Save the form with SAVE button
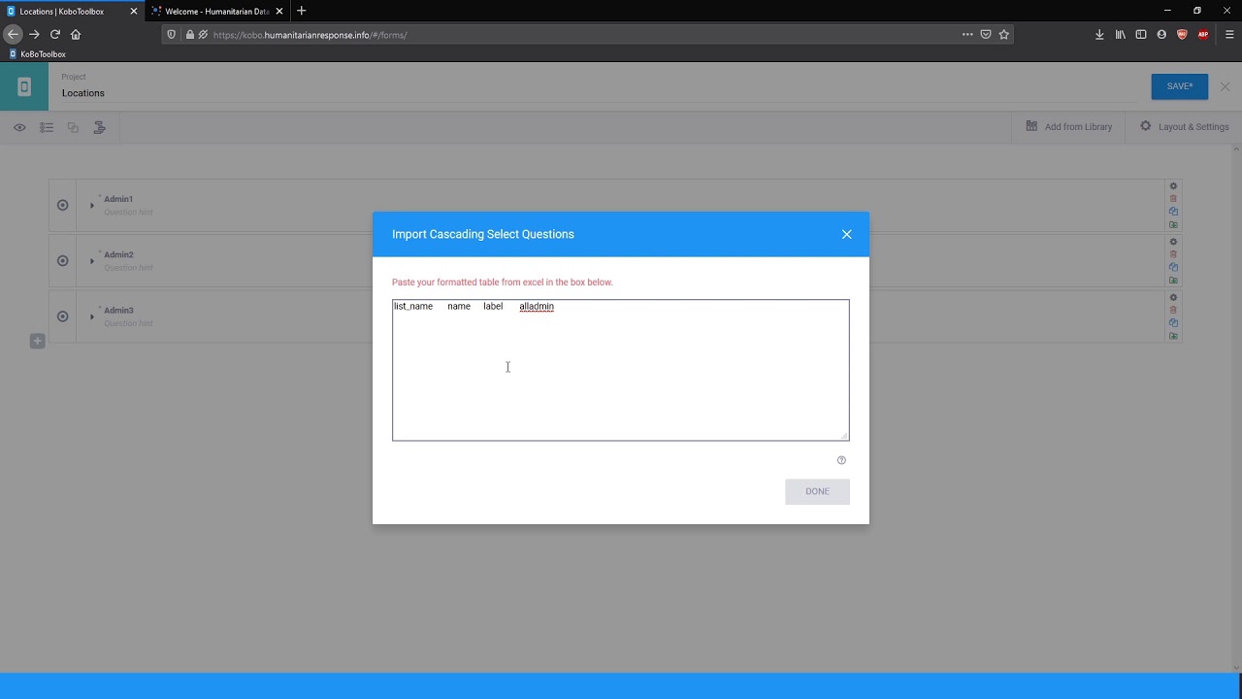This screenshot has height=699, width=1242. [x=1180, y=86]
